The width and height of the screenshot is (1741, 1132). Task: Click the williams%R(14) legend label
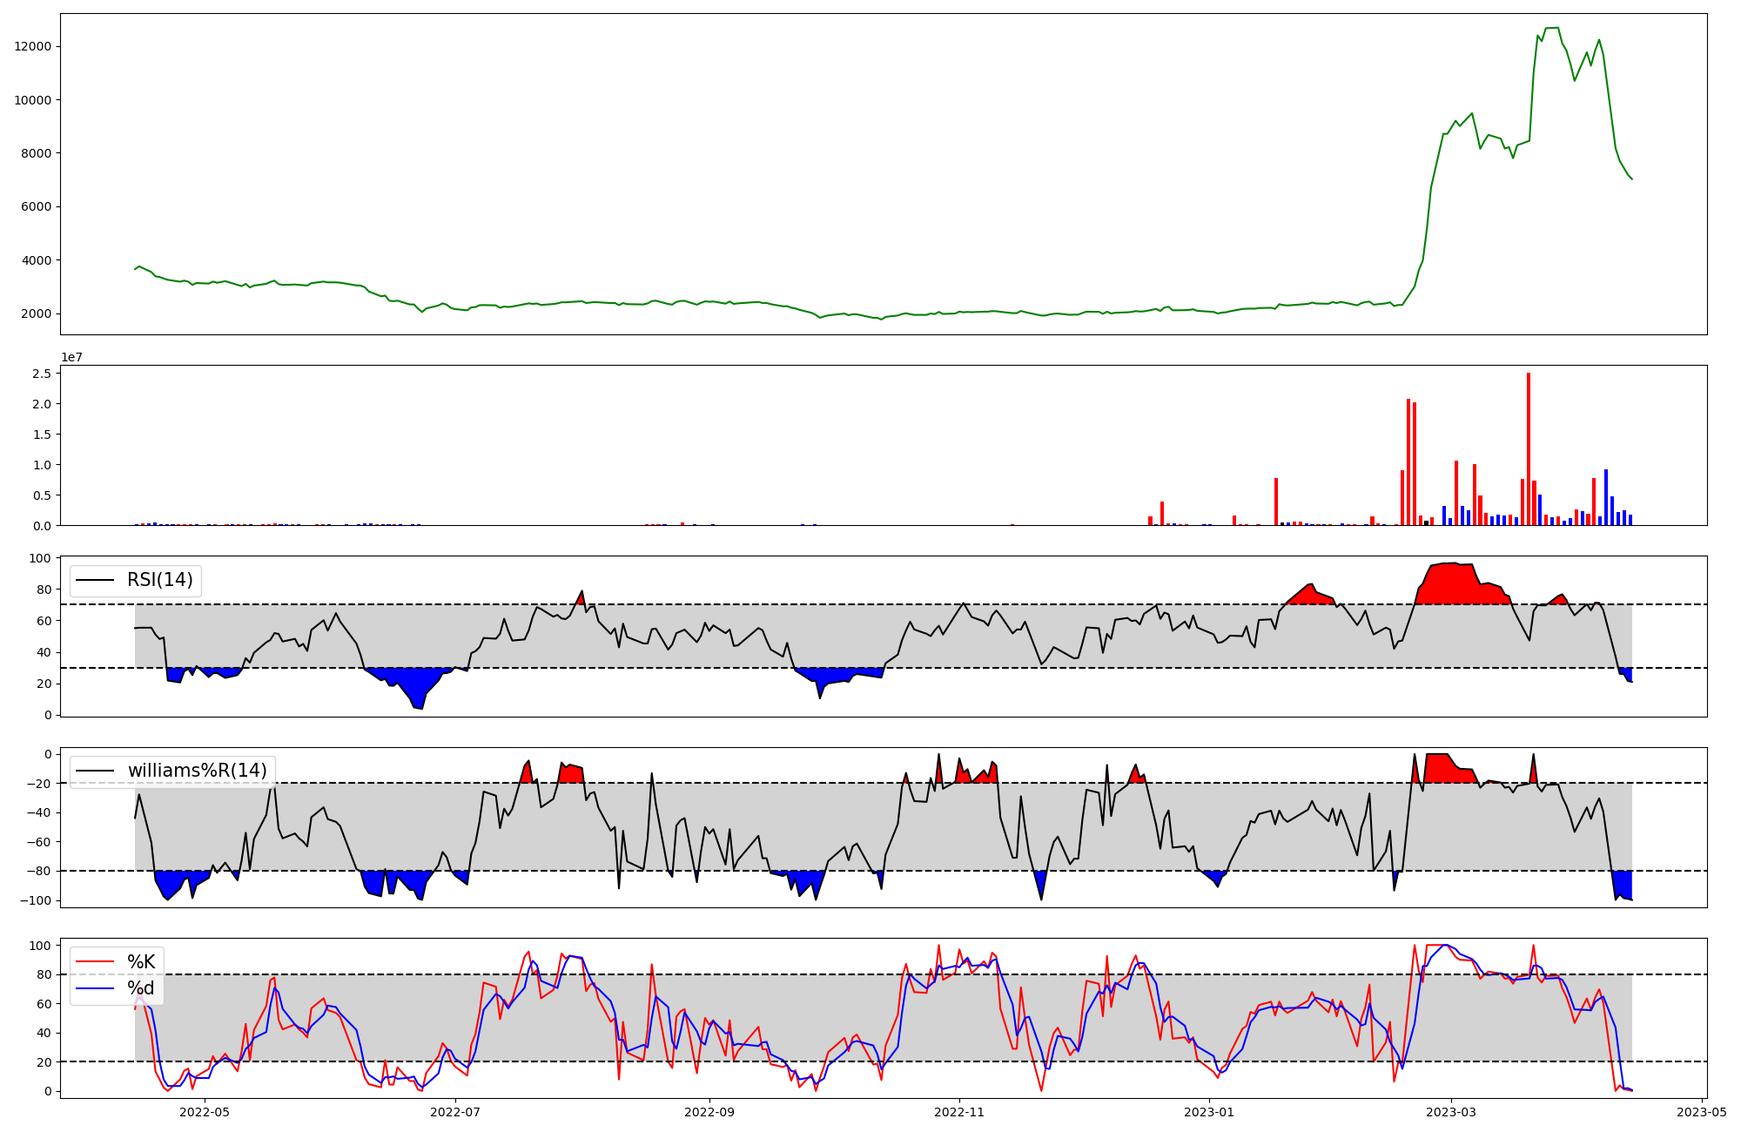197,771
